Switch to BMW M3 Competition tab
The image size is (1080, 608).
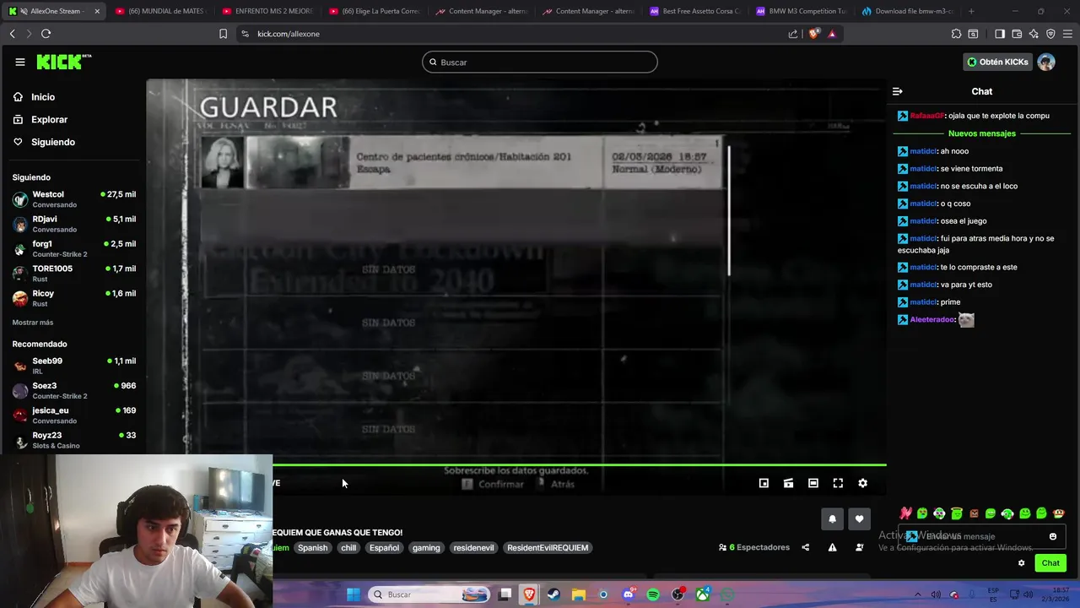click(x=802, y=11)
